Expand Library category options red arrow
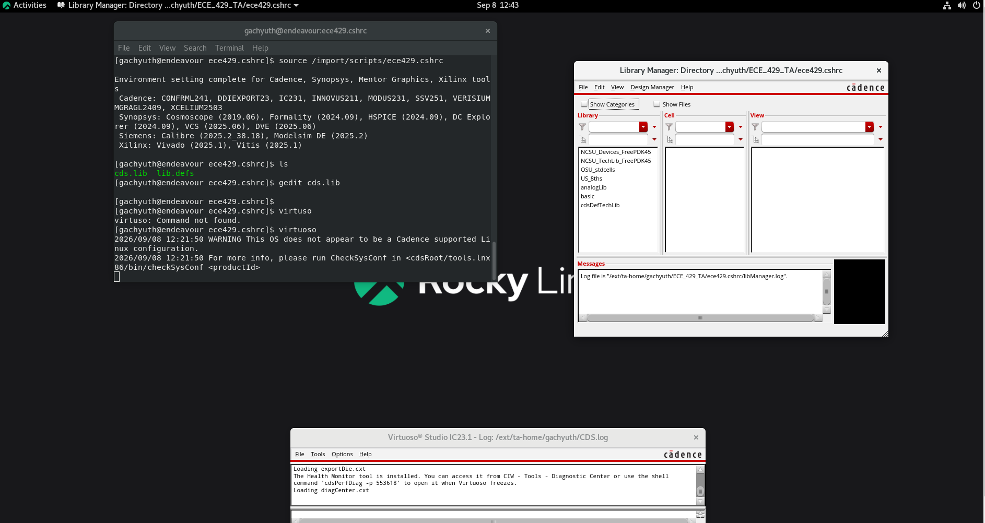The height and width of the screenshot is (523, 985). point(654,139)
